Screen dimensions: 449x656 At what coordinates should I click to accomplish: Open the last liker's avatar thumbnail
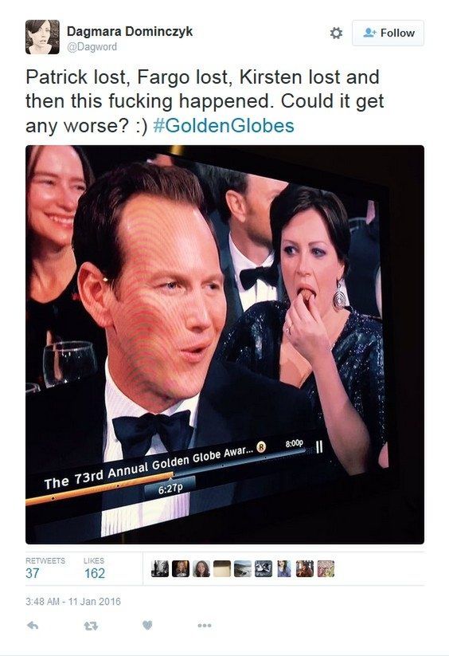tap(326, 569)
